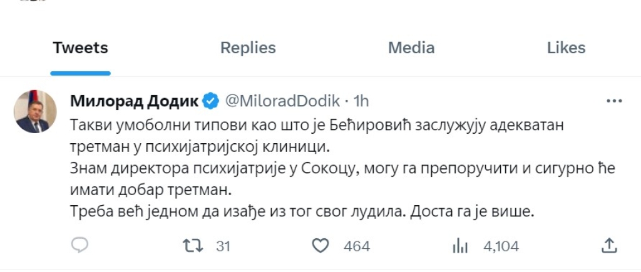Click the @MiloradDodik handle
641x272 pixels.
[282, 100]
